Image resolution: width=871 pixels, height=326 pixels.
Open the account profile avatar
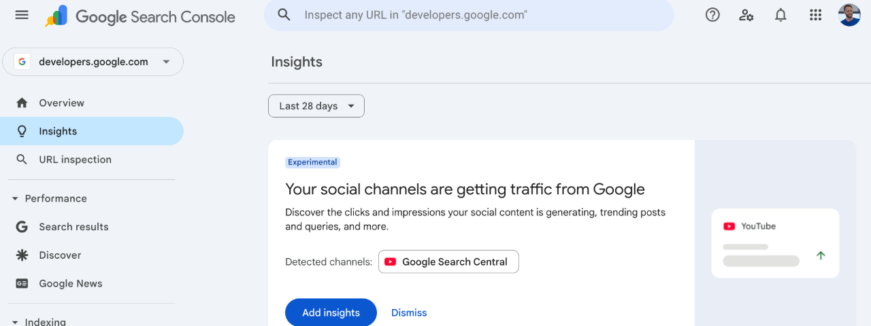point(849,15)
